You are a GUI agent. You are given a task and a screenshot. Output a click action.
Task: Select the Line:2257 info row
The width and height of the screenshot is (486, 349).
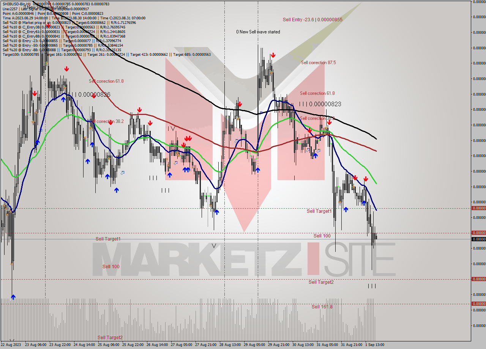pos(46,9)
